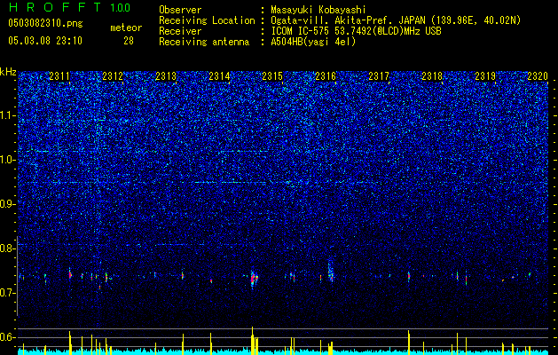Screen dimensions: 558x355
Task: Click the meteor echo at 2311
Action: [70, 274]
